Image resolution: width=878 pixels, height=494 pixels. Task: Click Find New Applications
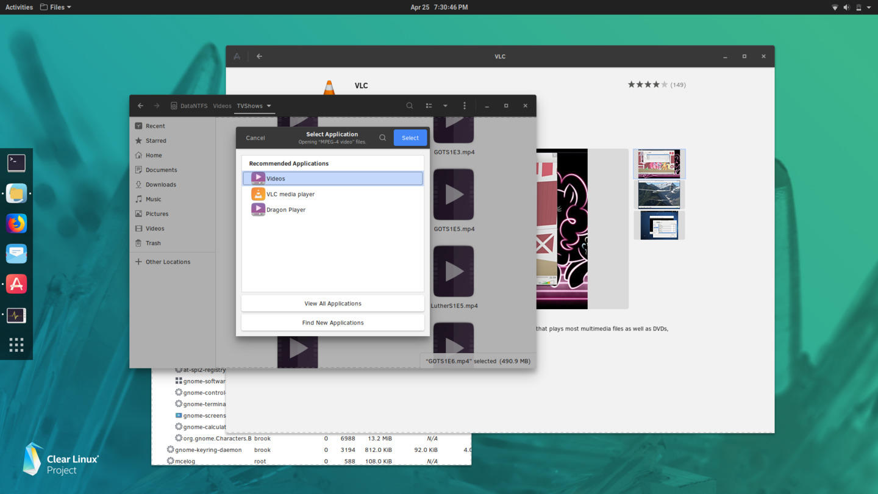[333, 323]
